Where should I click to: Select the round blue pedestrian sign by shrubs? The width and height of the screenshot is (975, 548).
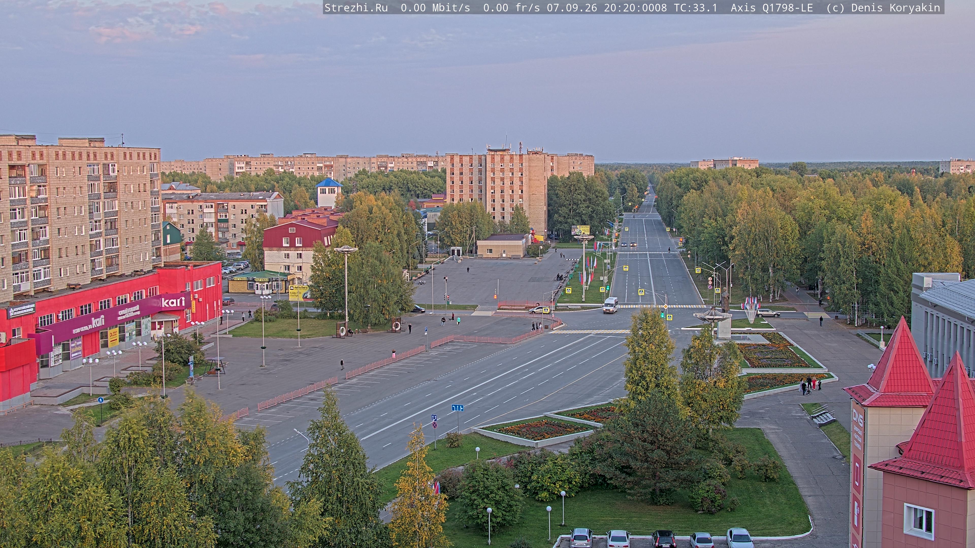tap(100, 400)
